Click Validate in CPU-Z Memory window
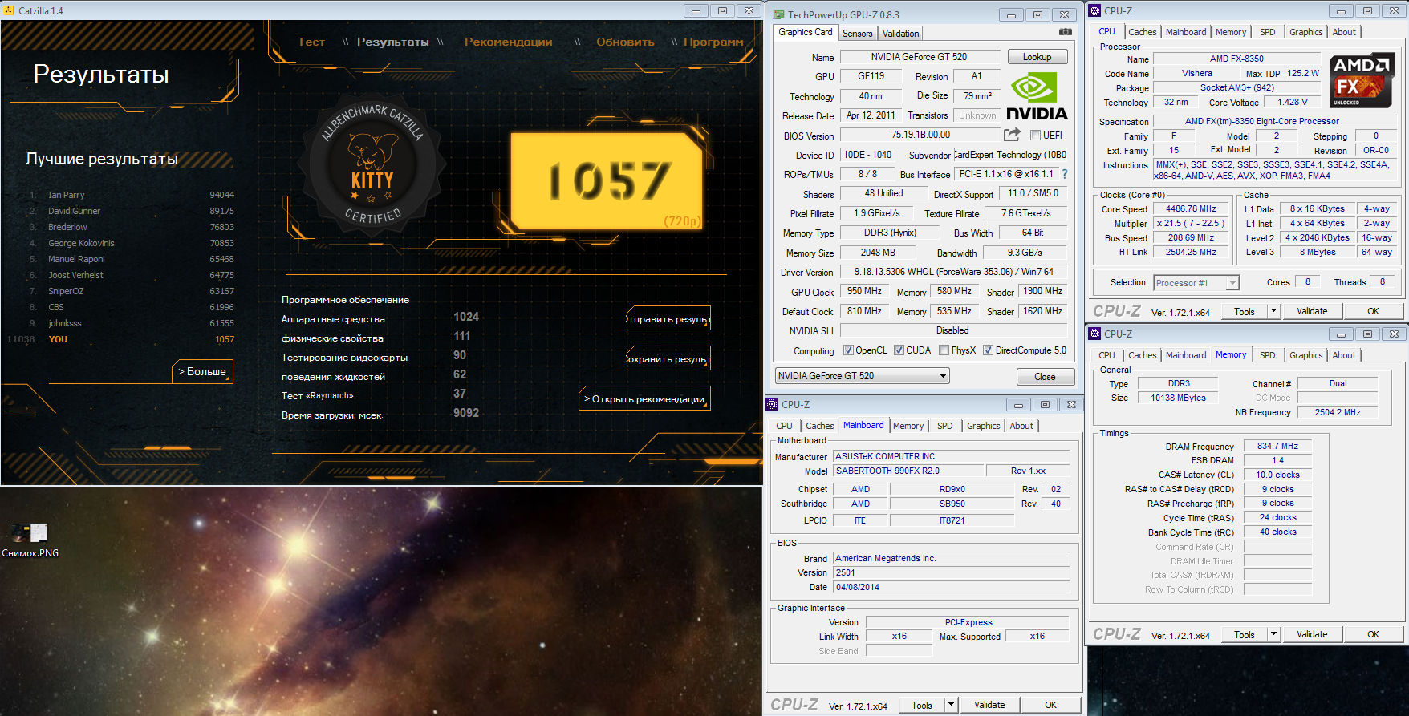Image resolution: width=1409 pixels, height=716 pixels. (1312, 634)
